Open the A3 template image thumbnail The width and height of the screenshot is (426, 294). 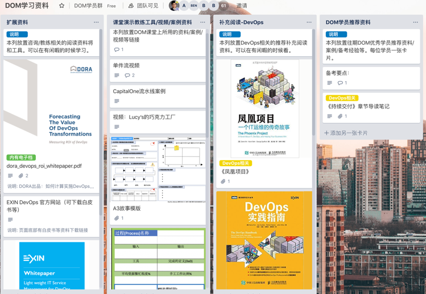(158, 169)
